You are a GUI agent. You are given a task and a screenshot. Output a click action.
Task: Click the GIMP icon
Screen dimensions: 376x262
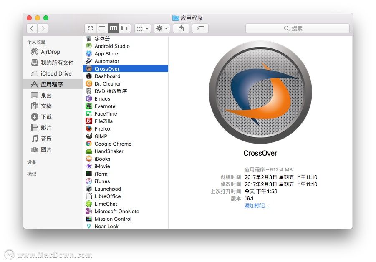tap(89, 136)
